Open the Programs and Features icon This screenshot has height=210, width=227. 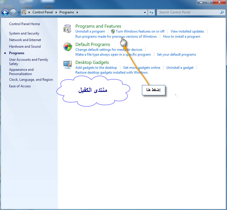(68, 29)
